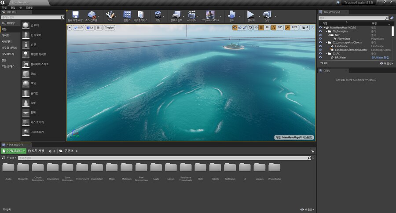Select the translate gizmo tool in viewport
The image size is (396, 213).
click(235, 28)
